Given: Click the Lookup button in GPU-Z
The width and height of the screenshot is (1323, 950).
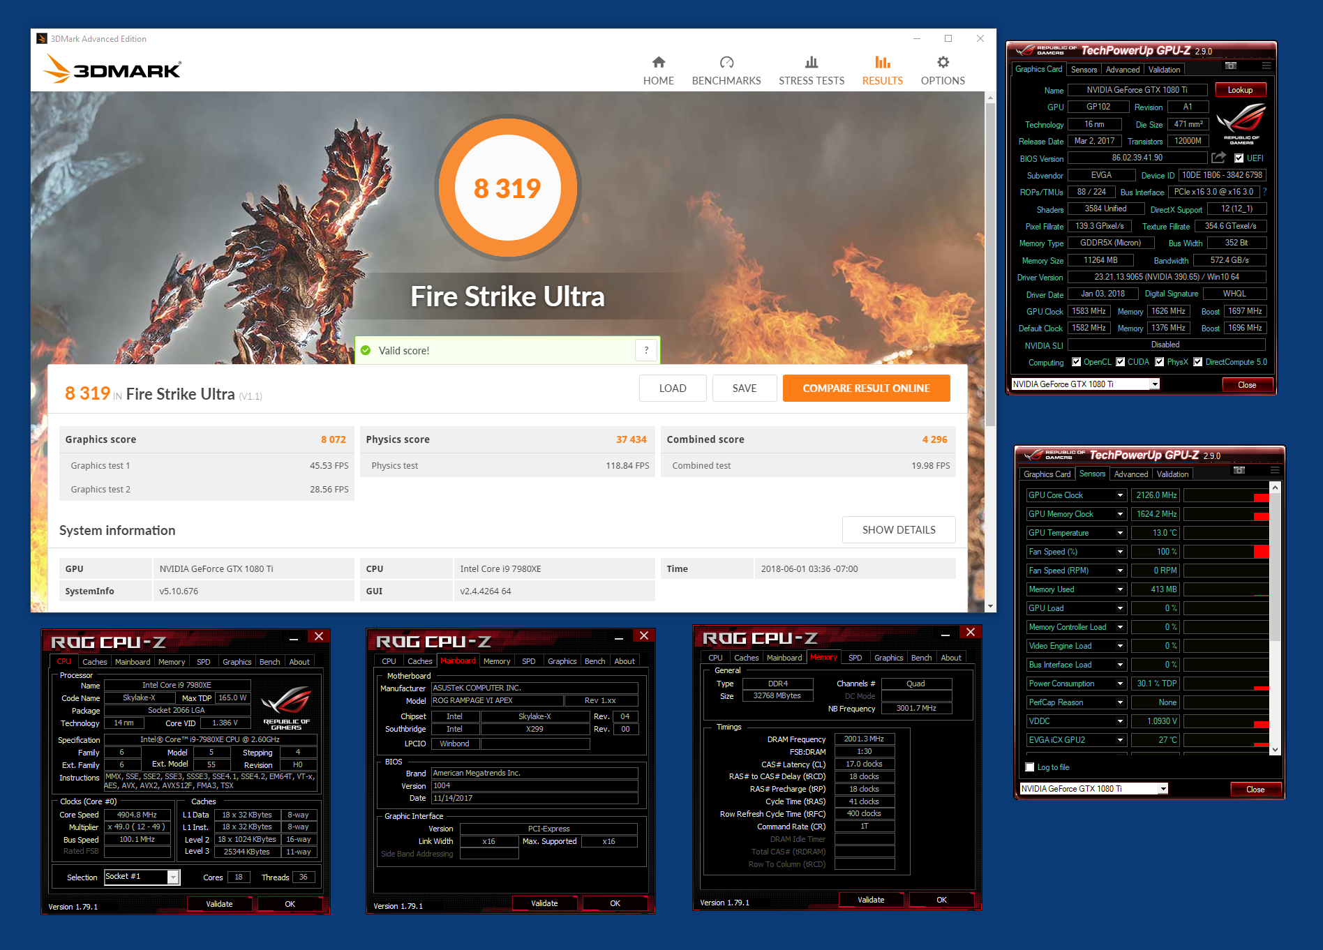Looking at the screenshot, I should pos(1240,90).
